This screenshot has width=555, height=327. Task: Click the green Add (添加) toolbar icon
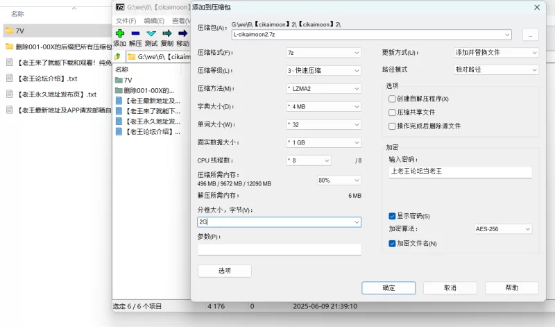[120, 33]
